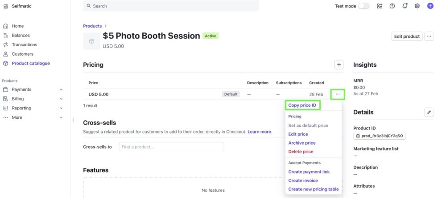Open the price row three-dot menu
Image resolution: width=446 pixels, height=198 pixels.
click(x=338, y=94)
